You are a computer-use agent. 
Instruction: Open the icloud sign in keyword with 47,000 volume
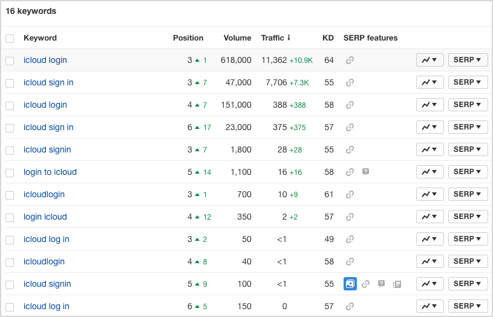tap(48, 82)
